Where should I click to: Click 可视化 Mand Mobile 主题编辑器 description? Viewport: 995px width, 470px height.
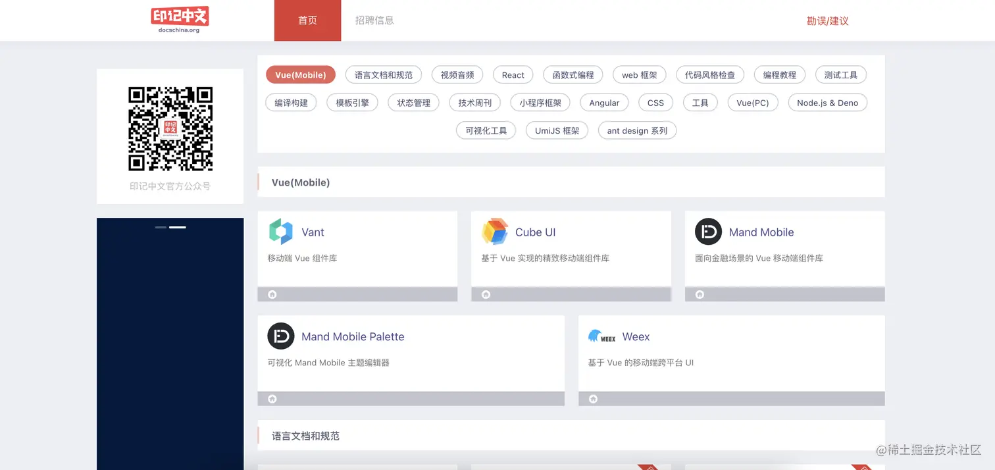pyautogui.click(x=328, y=363)
